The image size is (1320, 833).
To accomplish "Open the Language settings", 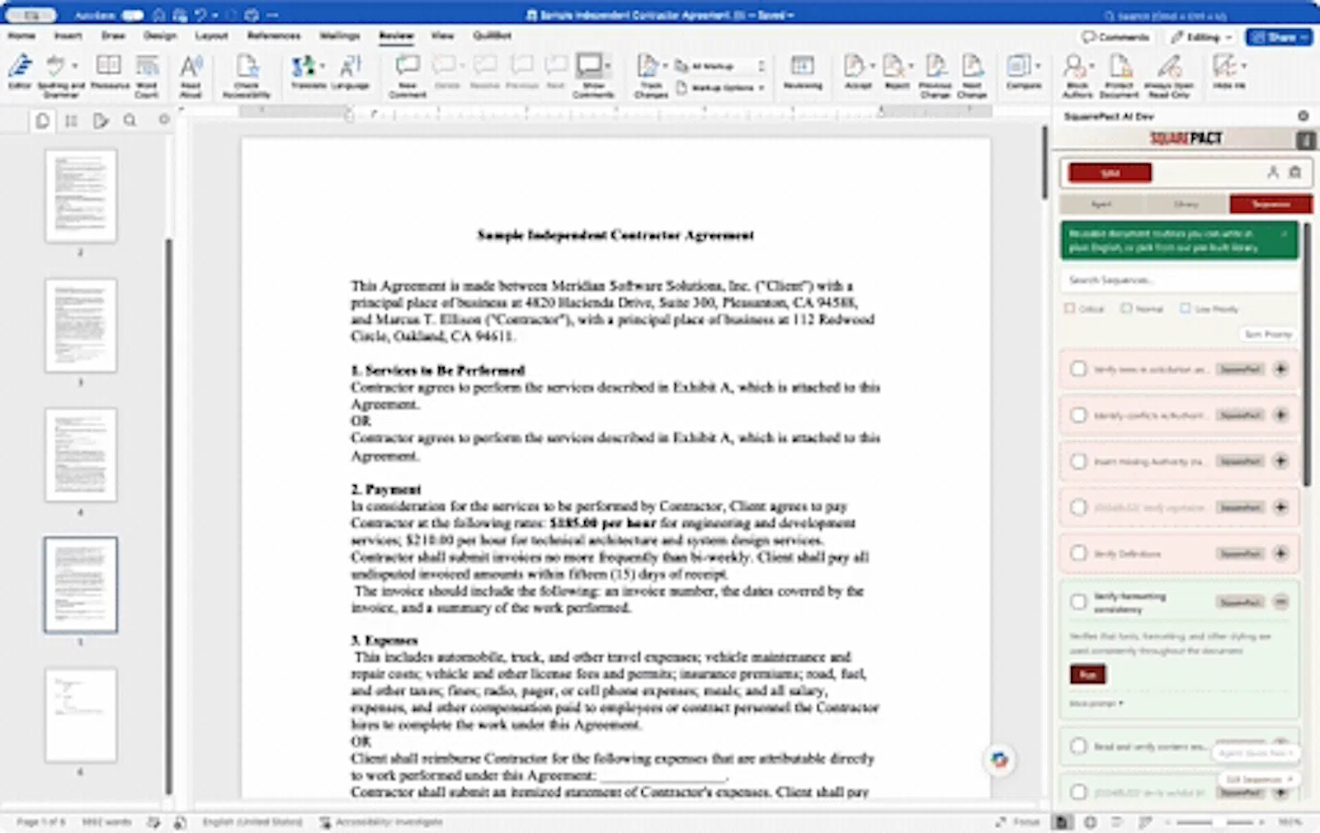I will [x=351, y=72].
